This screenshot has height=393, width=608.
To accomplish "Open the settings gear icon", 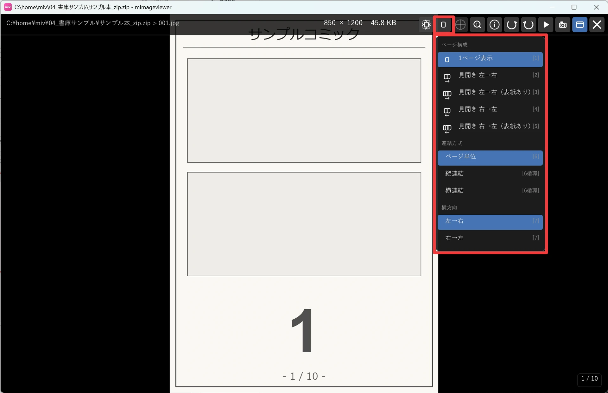I will point(426,25).
